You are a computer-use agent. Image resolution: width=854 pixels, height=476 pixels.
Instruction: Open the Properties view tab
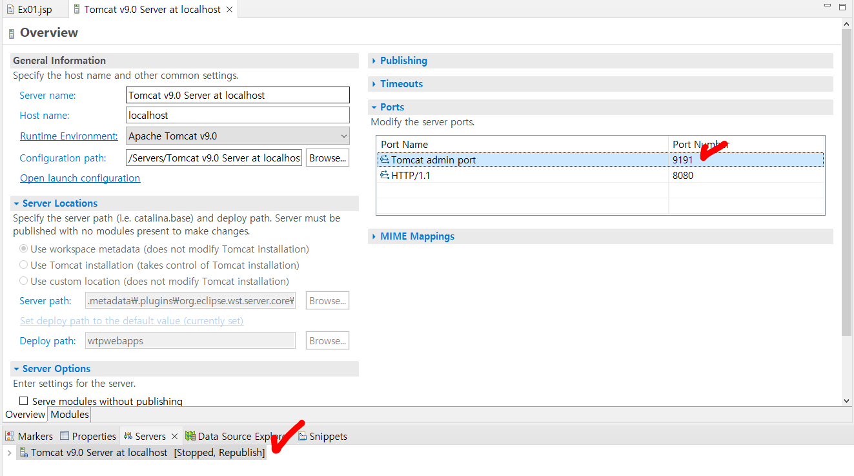point(88,436)
